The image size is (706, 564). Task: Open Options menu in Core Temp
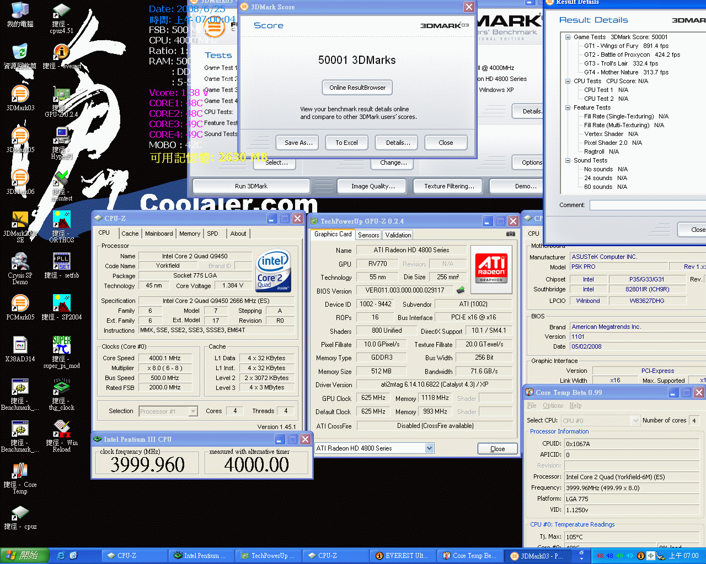(553, 405)
